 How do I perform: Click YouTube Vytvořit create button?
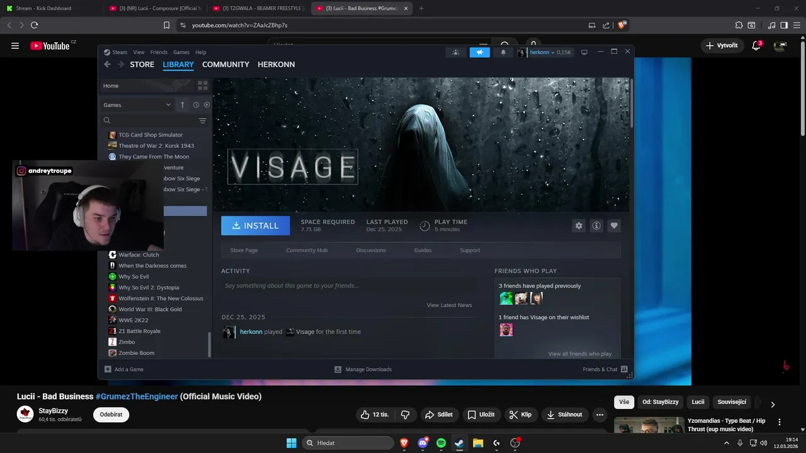point(722,45)
